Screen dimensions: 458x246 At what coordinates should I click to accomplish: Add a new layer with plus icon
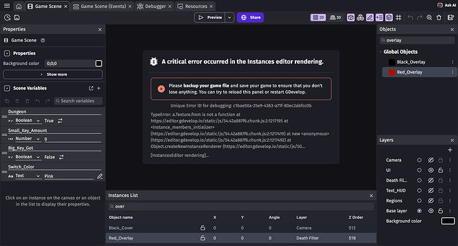tap(450, 150)
